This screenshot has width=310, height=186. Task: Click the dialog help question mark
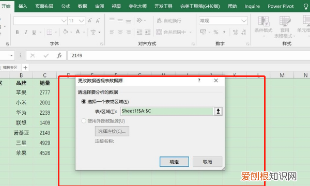click(199, 81)
